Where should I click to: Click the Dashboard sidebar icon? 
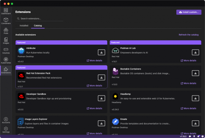pos(5,11)
